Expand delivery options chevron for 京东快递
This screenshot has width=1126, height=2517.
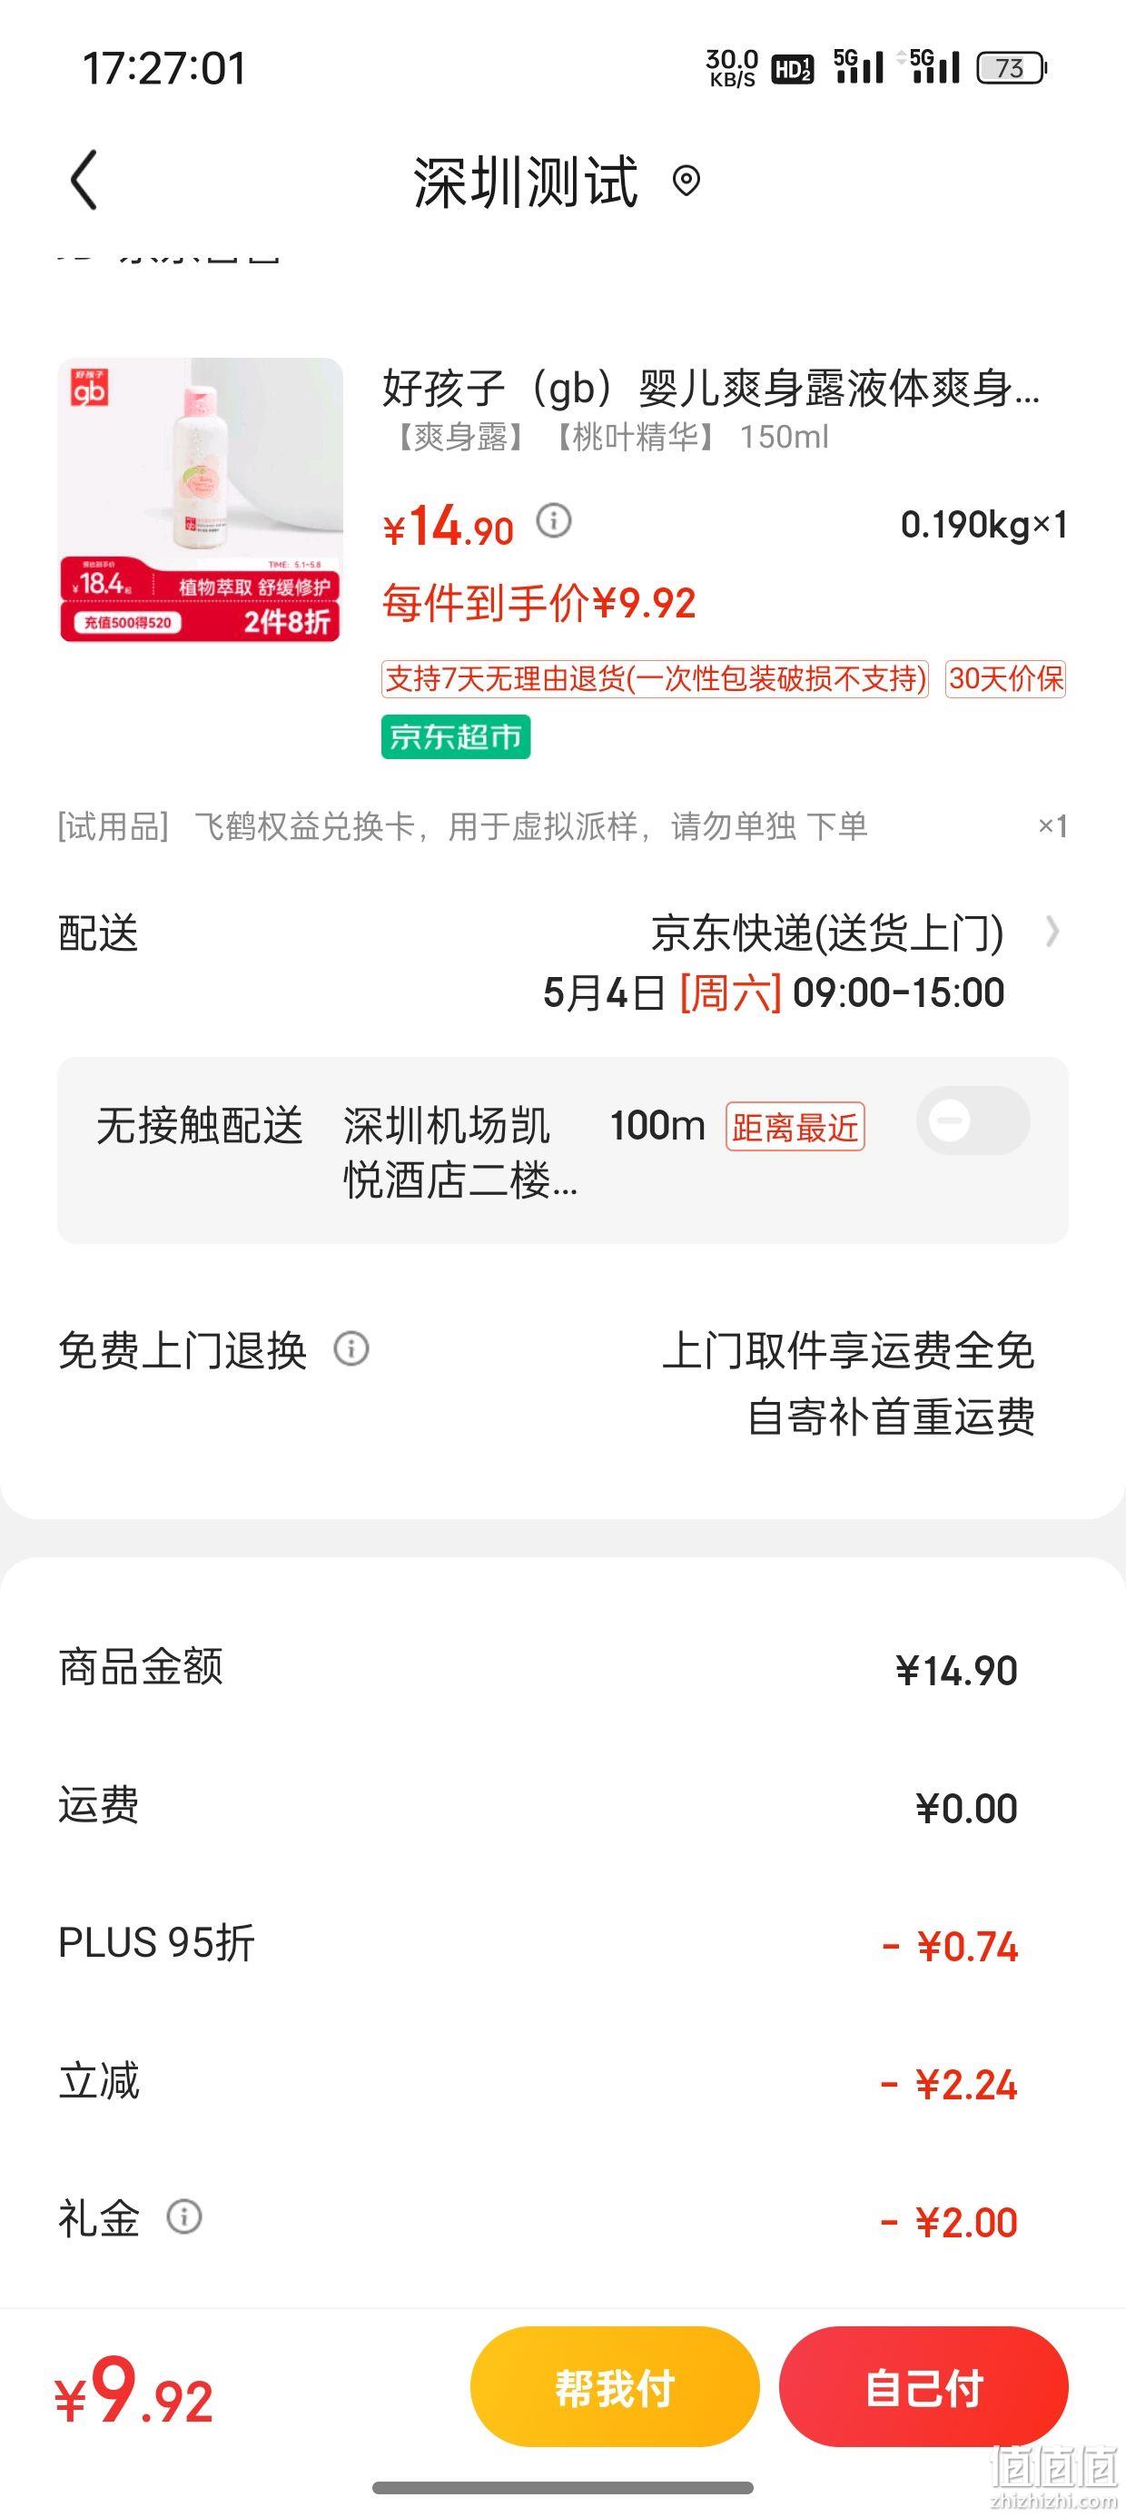(1052, 933)
